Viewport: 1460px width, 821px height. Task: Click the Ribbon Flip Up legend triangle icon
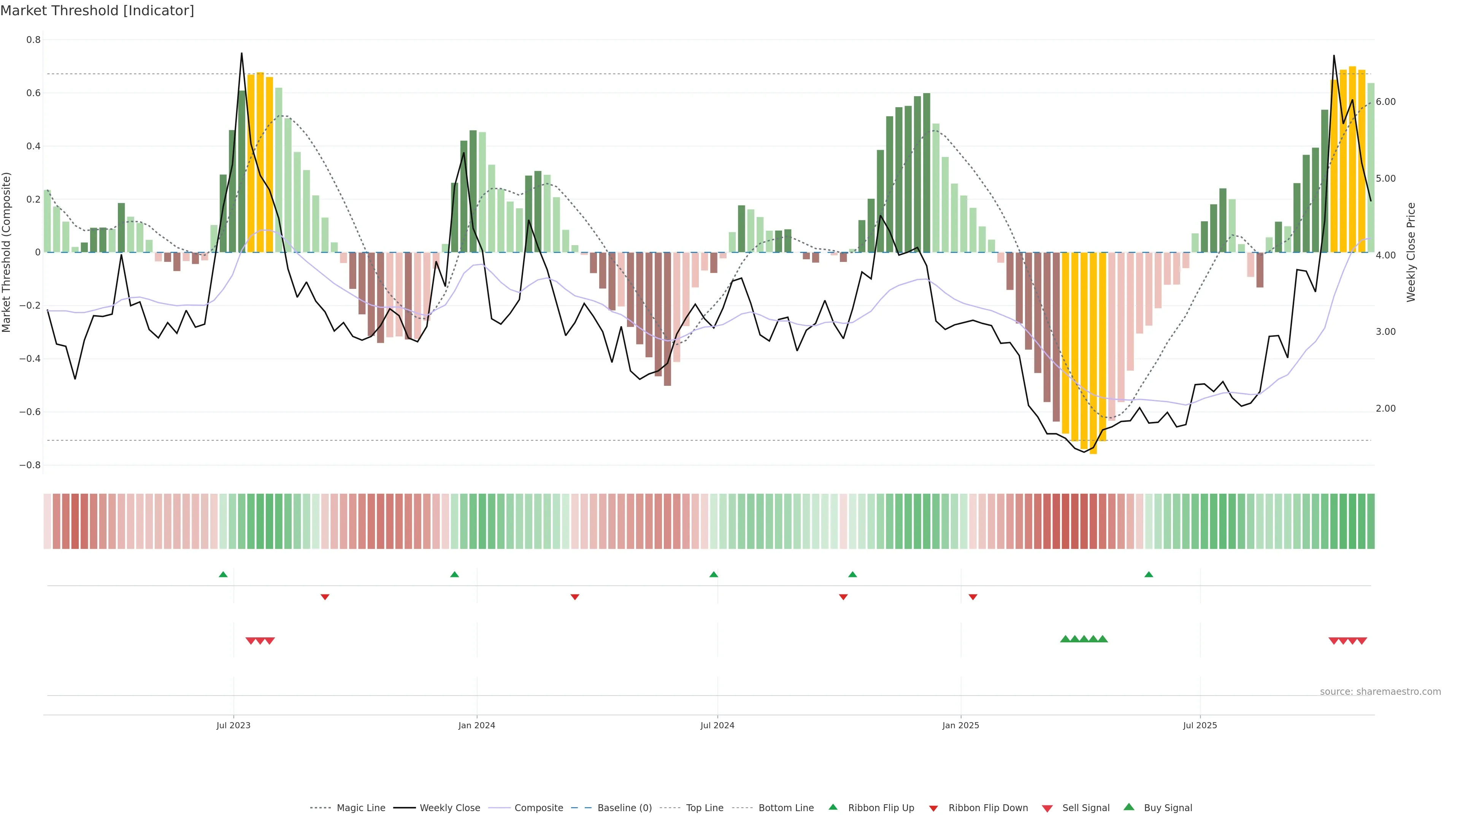833,807
